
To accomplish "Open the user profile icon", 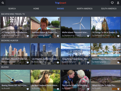I will pos(118,3).
